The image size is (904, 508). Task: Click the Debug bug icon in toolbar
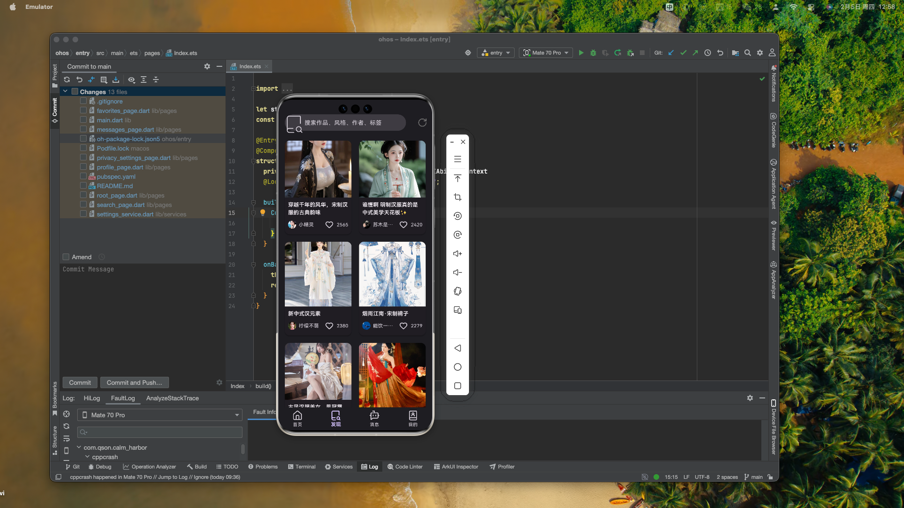click(x=593, y=53)
